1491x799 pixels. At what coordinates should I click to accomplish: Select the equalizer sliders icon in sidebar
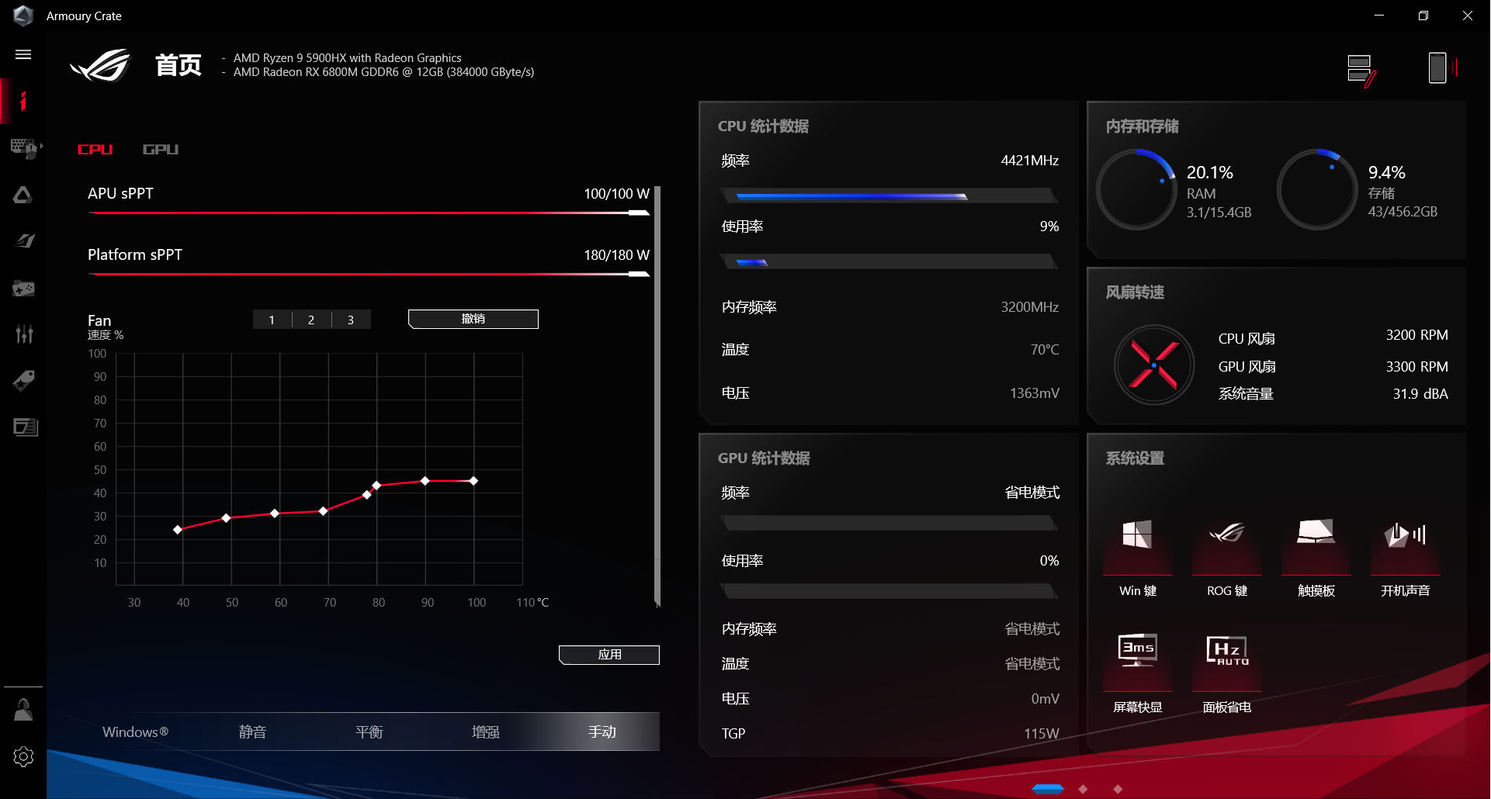tap(23, 334)
